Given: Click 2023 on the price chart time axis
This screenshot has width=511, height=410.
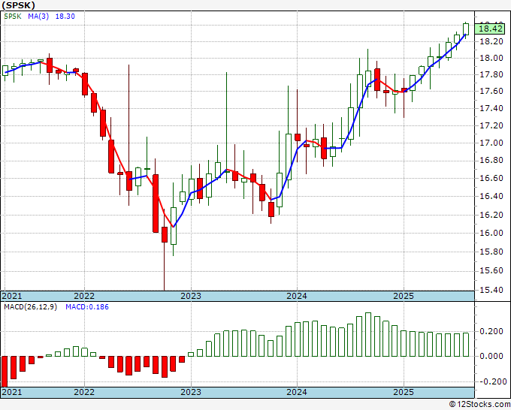Looking at the screenshot, I should [x=191, y=296].
